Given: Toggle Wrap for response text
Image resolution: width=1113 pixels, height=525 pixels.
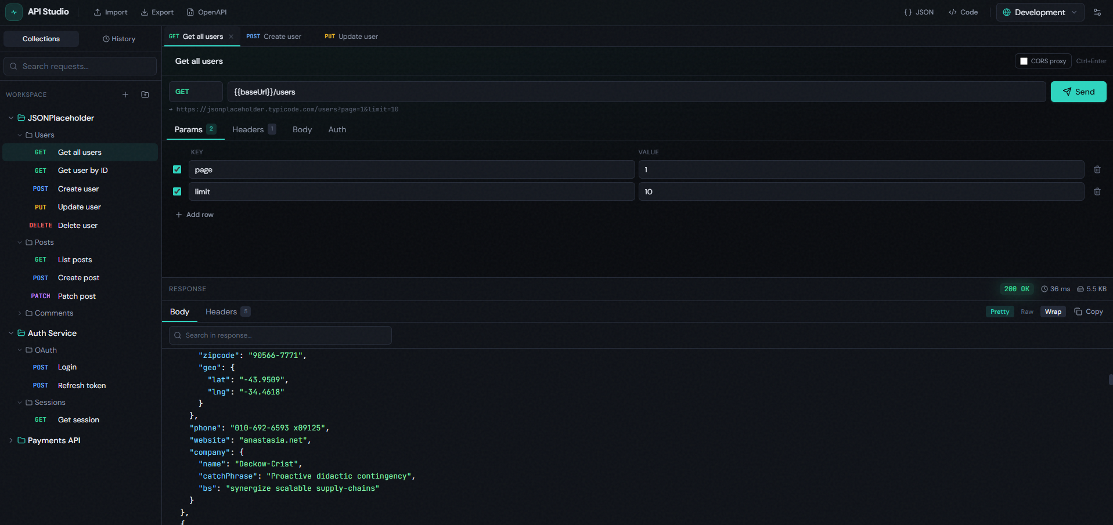Looking at the screenshot, I should click(x=1053, y=312).
